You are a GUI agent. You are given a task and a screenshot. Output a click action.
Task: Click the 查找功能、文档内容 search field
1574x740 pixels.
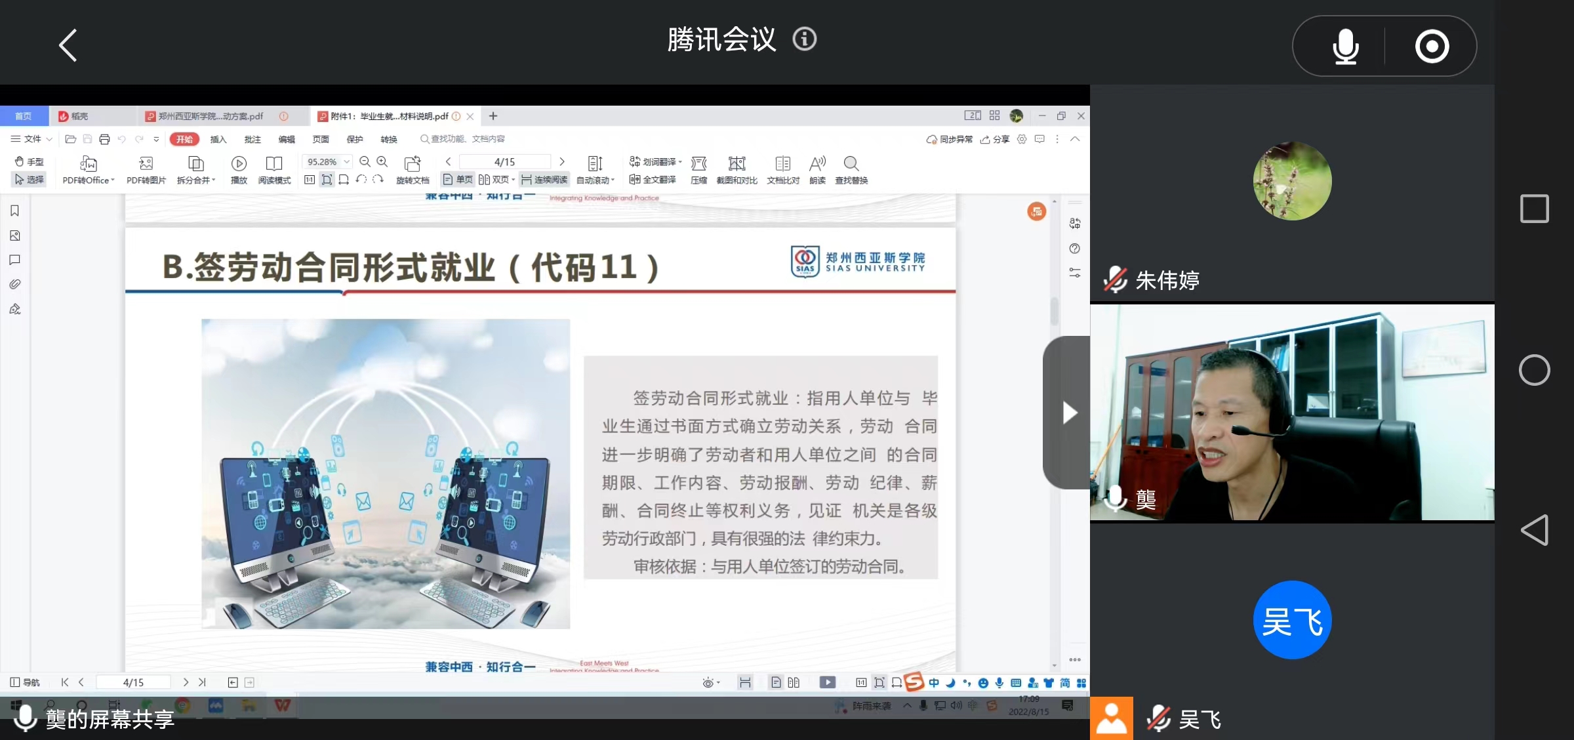(x=463, y=139)
